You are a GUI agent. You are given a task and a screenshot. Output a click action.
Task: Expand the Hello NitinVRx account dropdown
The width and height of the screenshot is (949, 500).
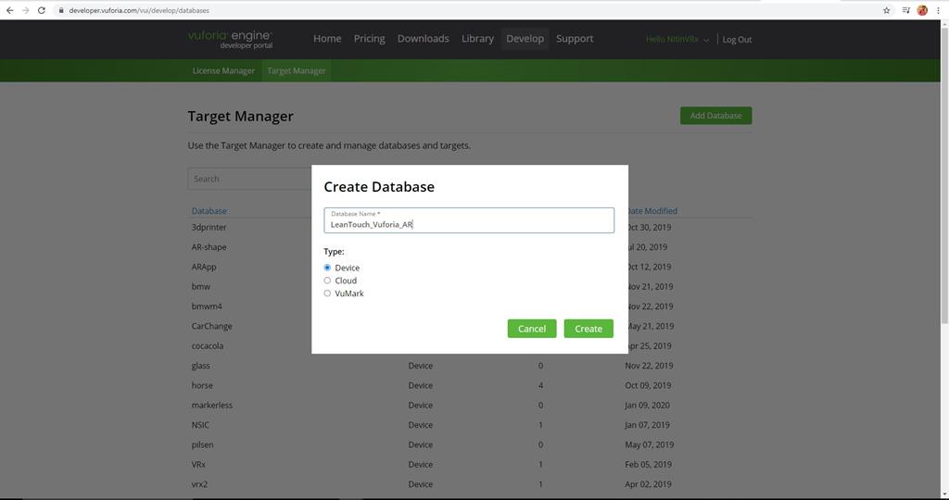pyautogui.click(x=677, y=39)
